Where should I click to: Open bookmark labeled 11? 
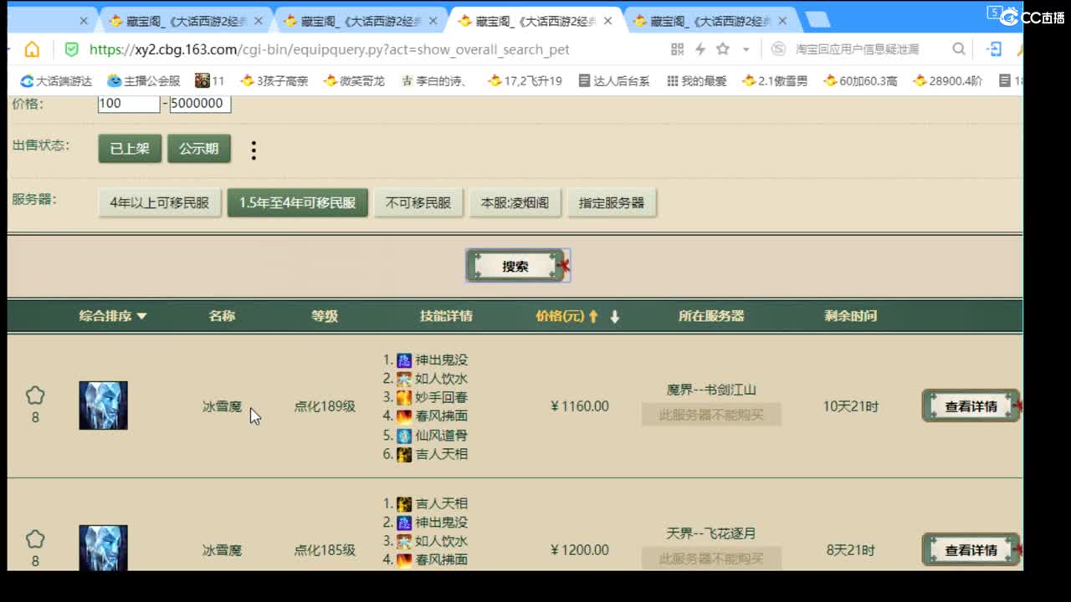pyautogui.click(x=210, y=81)
